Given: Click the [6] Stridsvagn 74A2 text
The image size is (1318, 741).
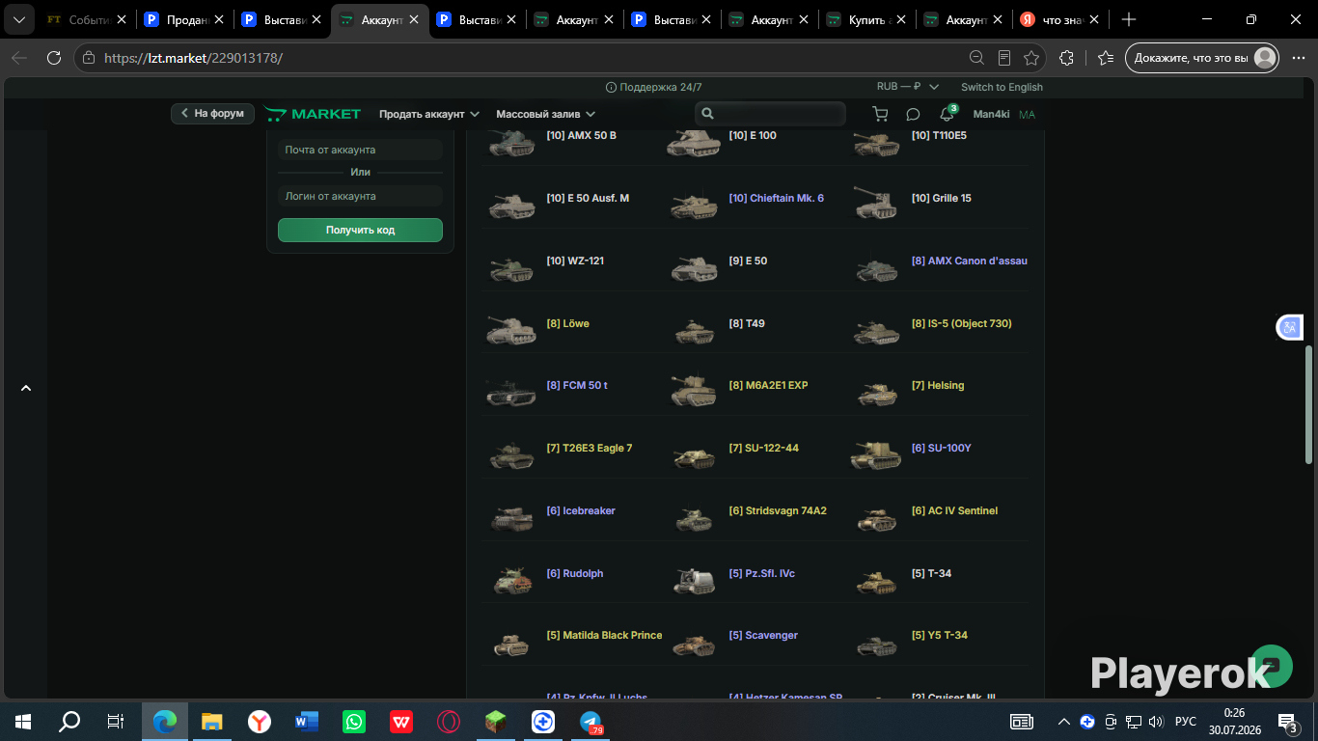Looking at the screenshot, I should pos(778,511).
